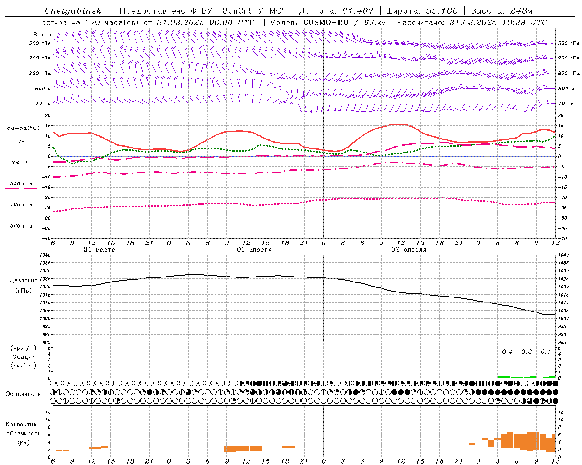Click the Осадки precipitation label
This screenshot has height=465, width=582.
24,357
